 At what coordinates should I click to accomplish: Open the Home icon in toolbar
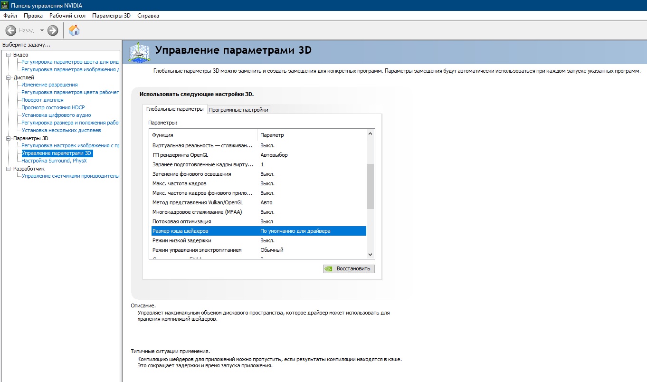pos(74,30)
